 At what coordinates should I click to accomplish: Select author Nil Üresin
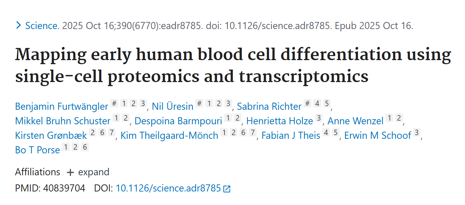click(x=173, y=106)
